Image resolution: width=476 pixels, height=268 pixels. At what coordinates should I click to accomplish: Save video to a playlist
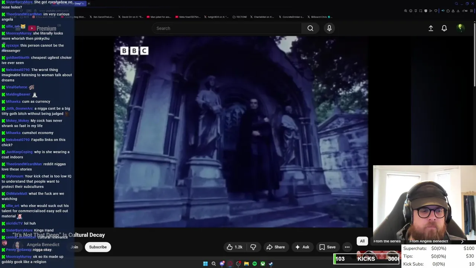(x=327, y=247)
